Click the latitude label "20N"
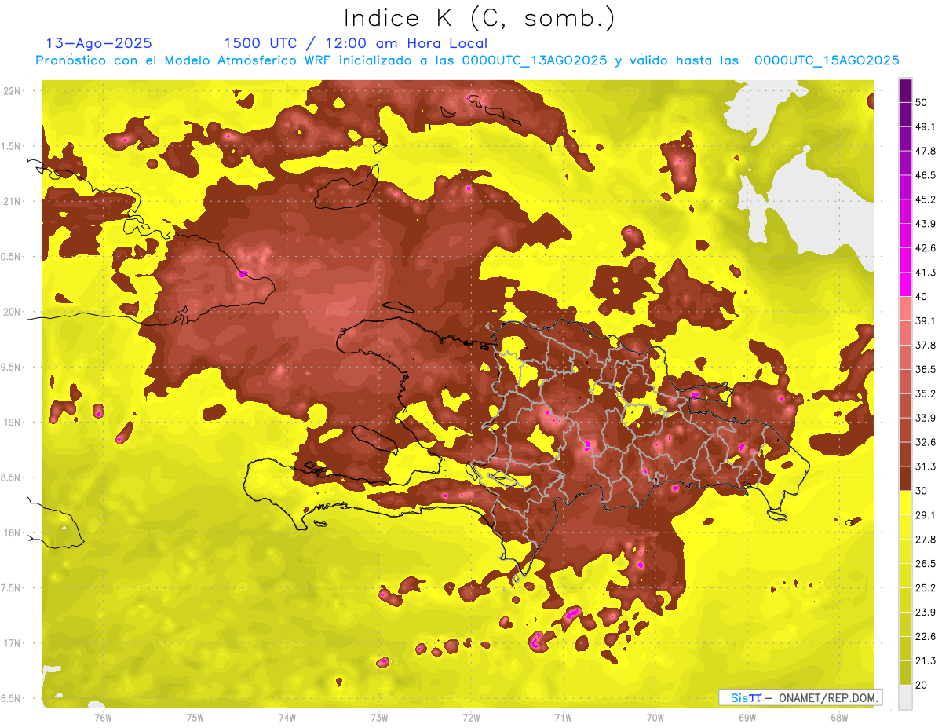Image resolution: width=942 pixels, height=728 pixels. 12,312
